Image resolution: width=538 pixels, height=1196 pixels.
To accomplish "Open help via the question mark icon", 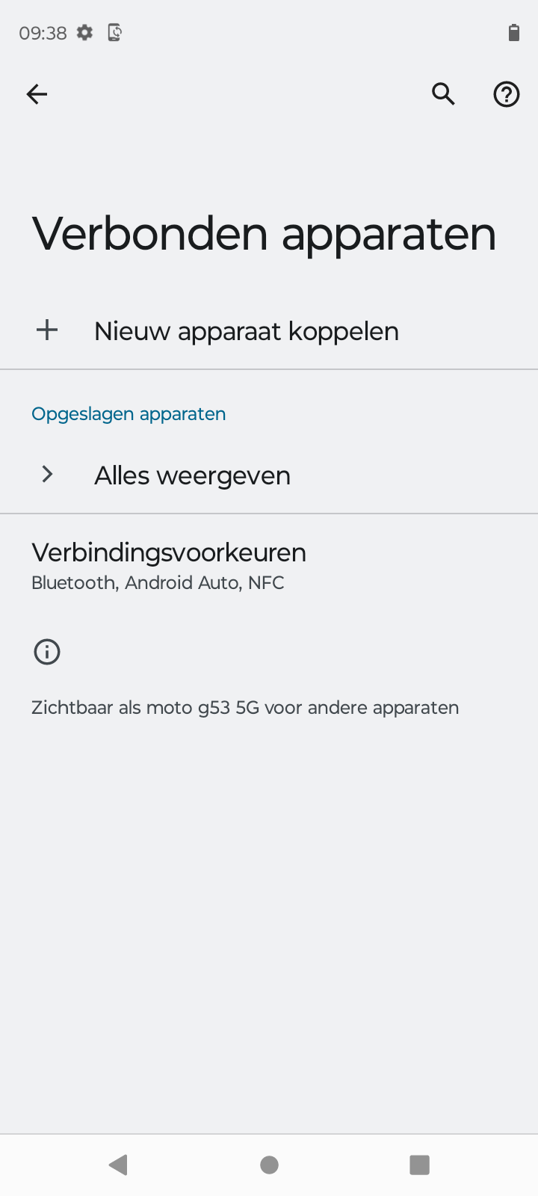I will (x=507, y=94).
